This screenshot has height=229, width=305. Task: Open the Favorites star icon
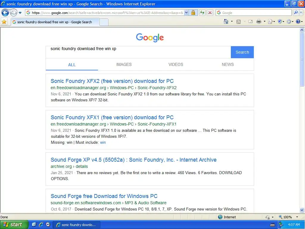(x=4, y=22)
